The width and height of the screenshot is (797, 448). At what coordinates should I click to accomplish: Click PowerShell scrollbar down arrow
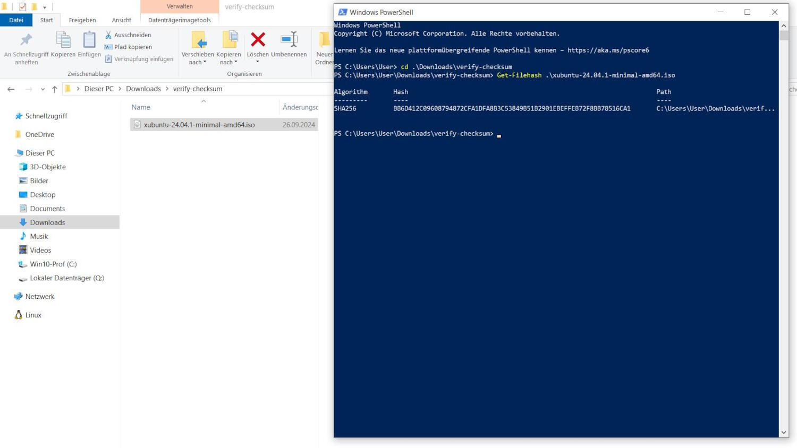point(784,433)
